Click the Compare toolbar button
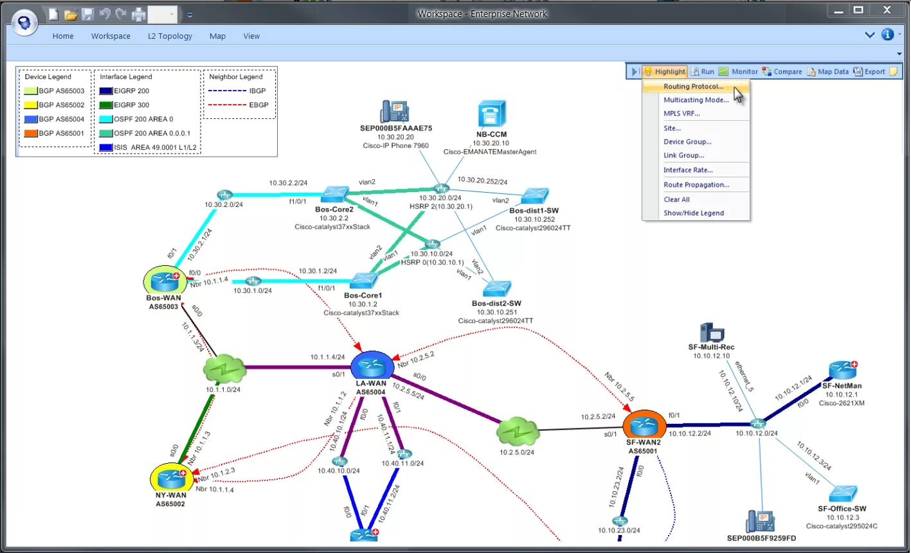The image size is (911, 553). point(782,71)
